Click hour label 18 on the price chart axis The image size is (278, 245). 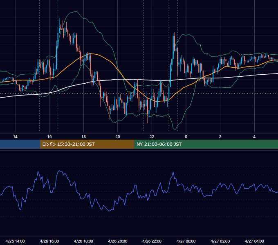pos(83,137)
